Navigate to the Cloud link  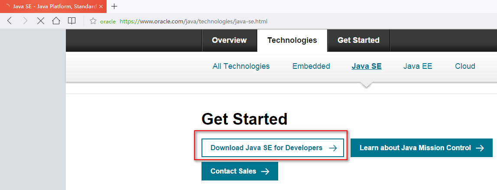pos(465,66)
